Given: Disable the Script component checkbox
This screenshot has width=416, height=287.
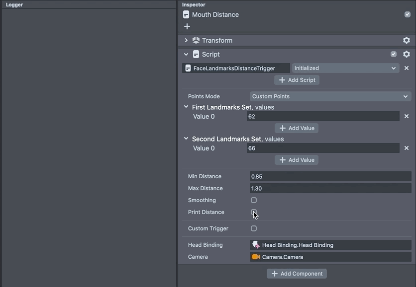Looking at the screenshot, I should click(x=394, y=54).
